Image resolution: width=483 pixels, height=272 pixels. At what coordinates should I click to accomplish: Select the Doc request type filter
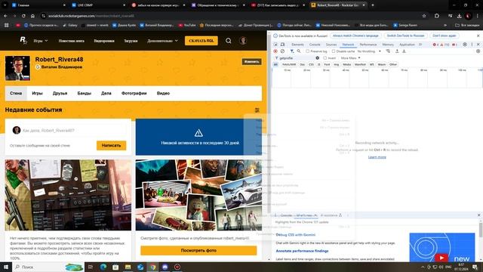coord(302,64)
